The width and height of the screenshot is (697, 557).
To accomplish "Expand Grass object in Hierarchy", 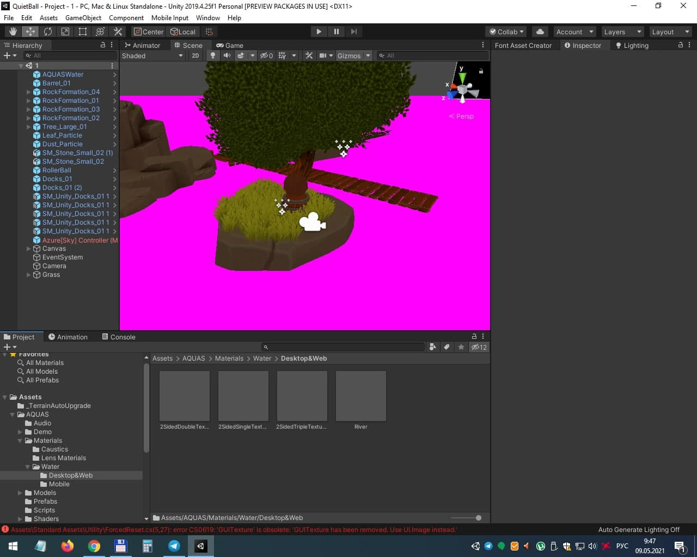I will [29, 275].
